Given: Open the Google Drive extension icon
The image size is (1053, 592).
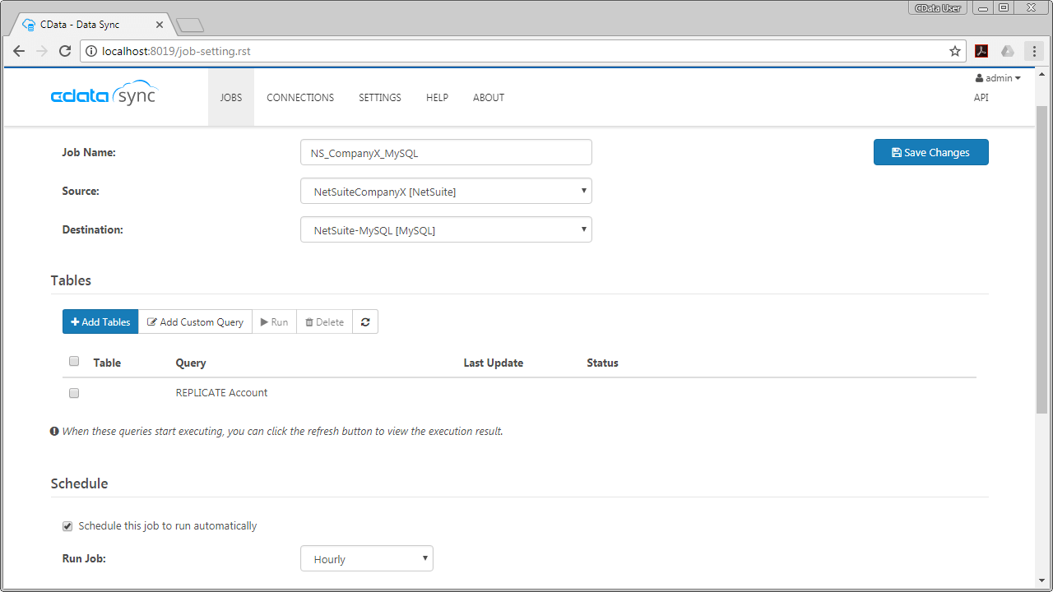Looking at the screenshot, I should point(1008,51).
